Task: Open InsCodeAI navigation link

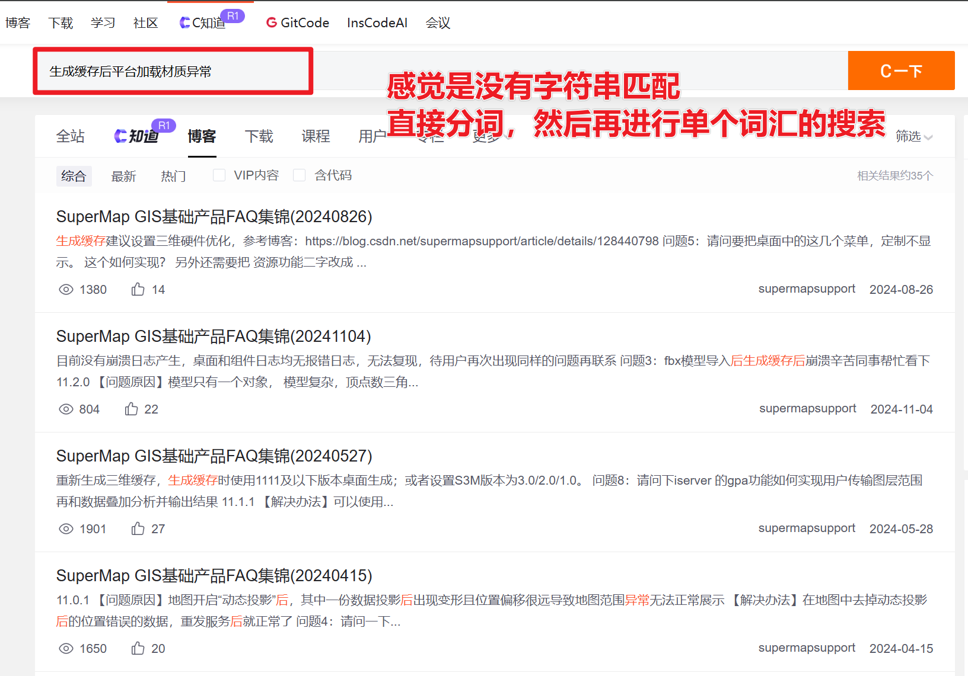Action: coord(377,23)
